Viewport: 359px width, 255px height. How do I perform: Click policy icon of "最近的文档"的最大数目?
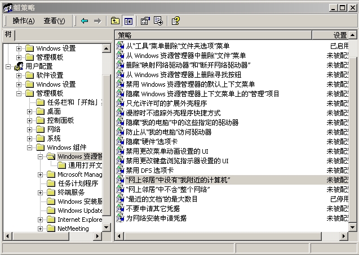(120, 199)
